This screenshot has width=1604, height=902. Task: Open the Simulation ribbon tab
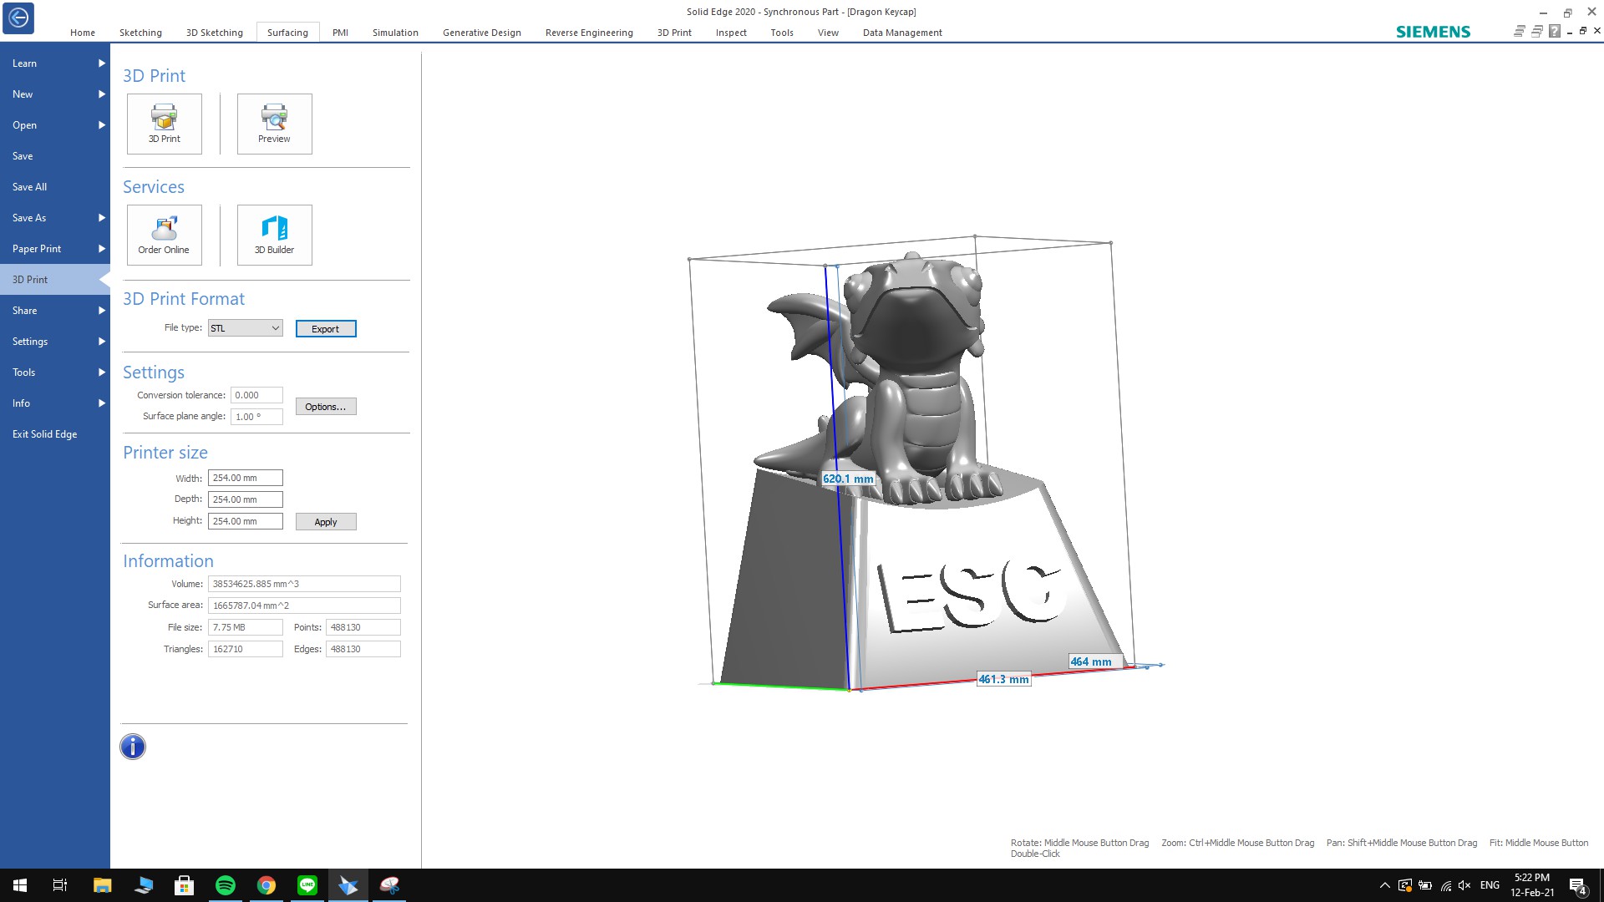pos(395,33)
